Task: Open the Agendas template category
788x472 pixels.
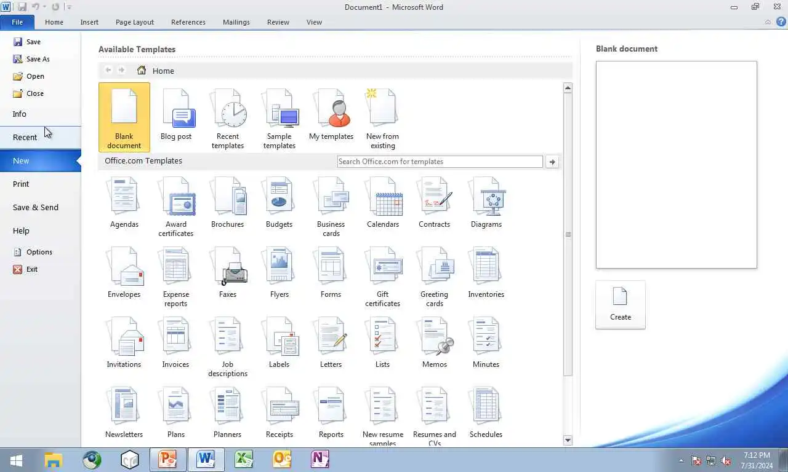Action: click(x=124, y=203)
